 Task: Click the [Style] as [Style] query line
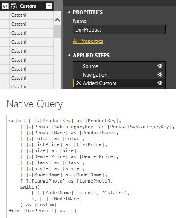52,168
